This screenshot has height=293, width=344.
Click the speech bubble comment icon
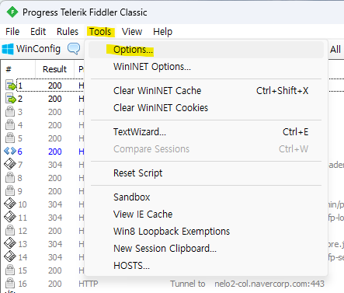coord(74,48)
